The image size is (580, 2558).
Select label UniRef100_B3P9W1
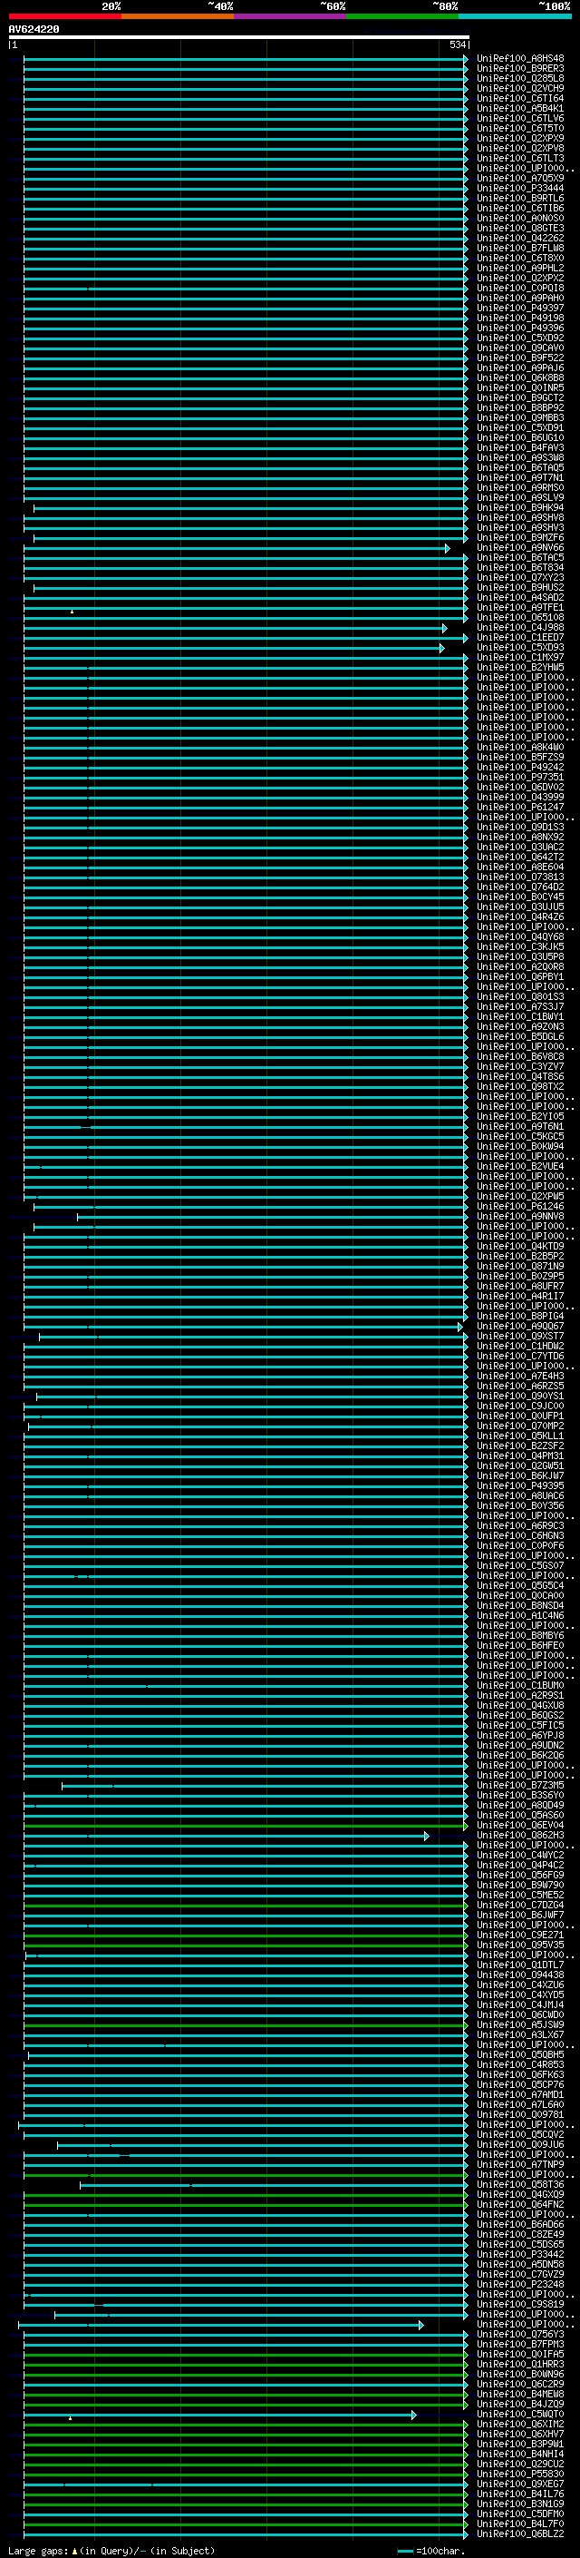tap(520, 2444)
